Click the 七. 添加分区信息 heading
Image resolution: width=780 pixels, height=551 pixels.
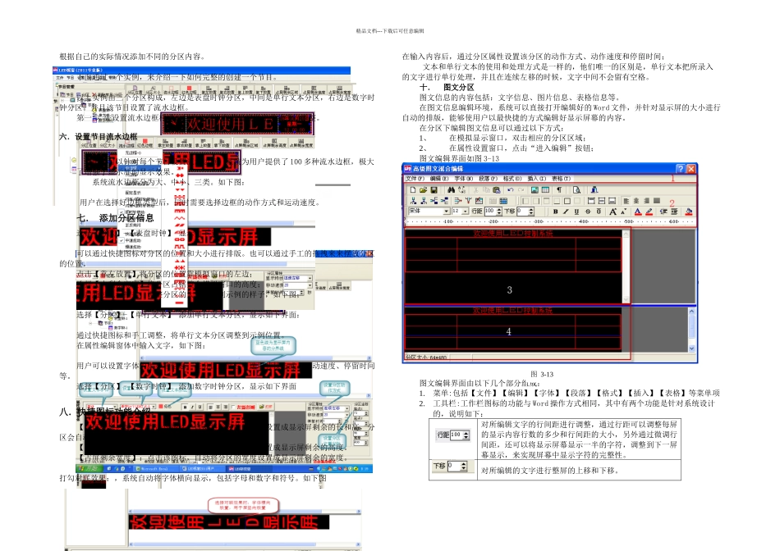coord(116,217)
